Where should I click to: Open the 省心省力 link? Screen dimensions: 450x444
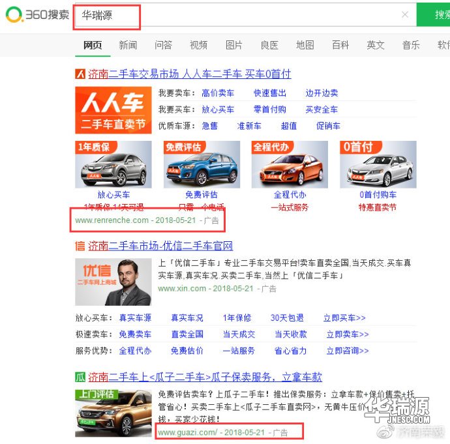(x=291, y=351)
